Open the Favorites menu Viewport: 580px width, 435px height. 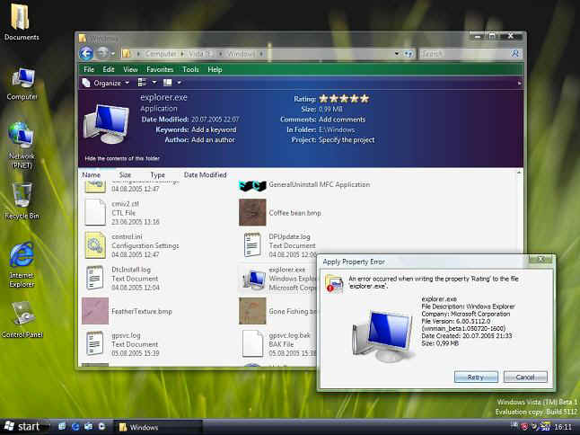pos(160,69)
